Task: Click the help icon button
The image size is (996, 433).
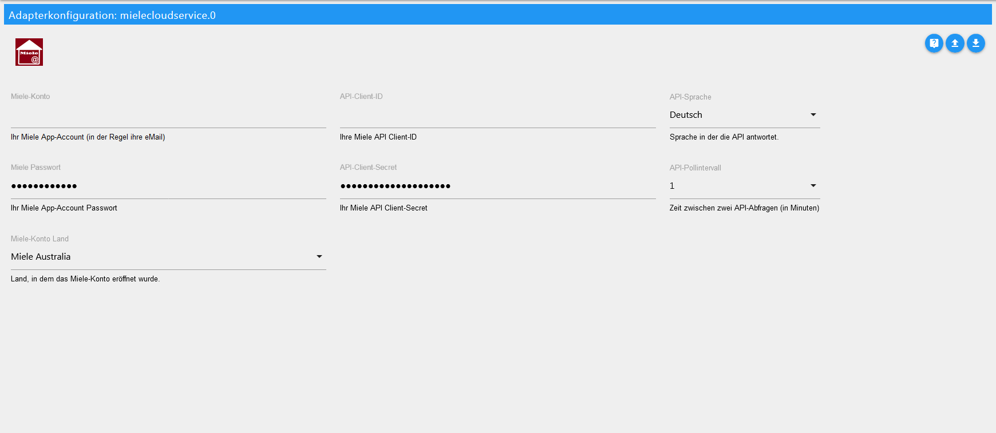Action: pyautogui.click(x=934, y=43)
